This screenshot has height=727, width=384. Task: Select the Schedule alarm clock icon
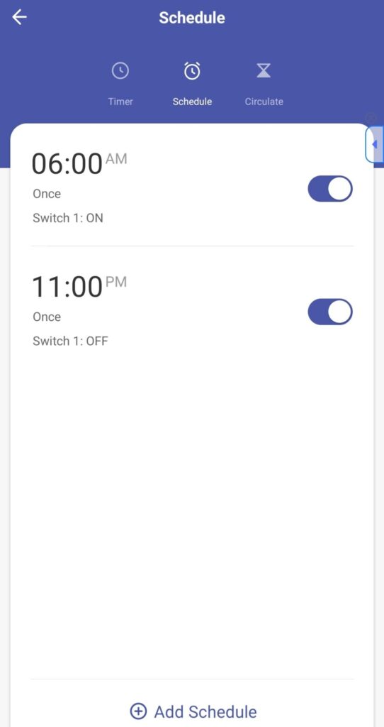[x=192, y=70]
